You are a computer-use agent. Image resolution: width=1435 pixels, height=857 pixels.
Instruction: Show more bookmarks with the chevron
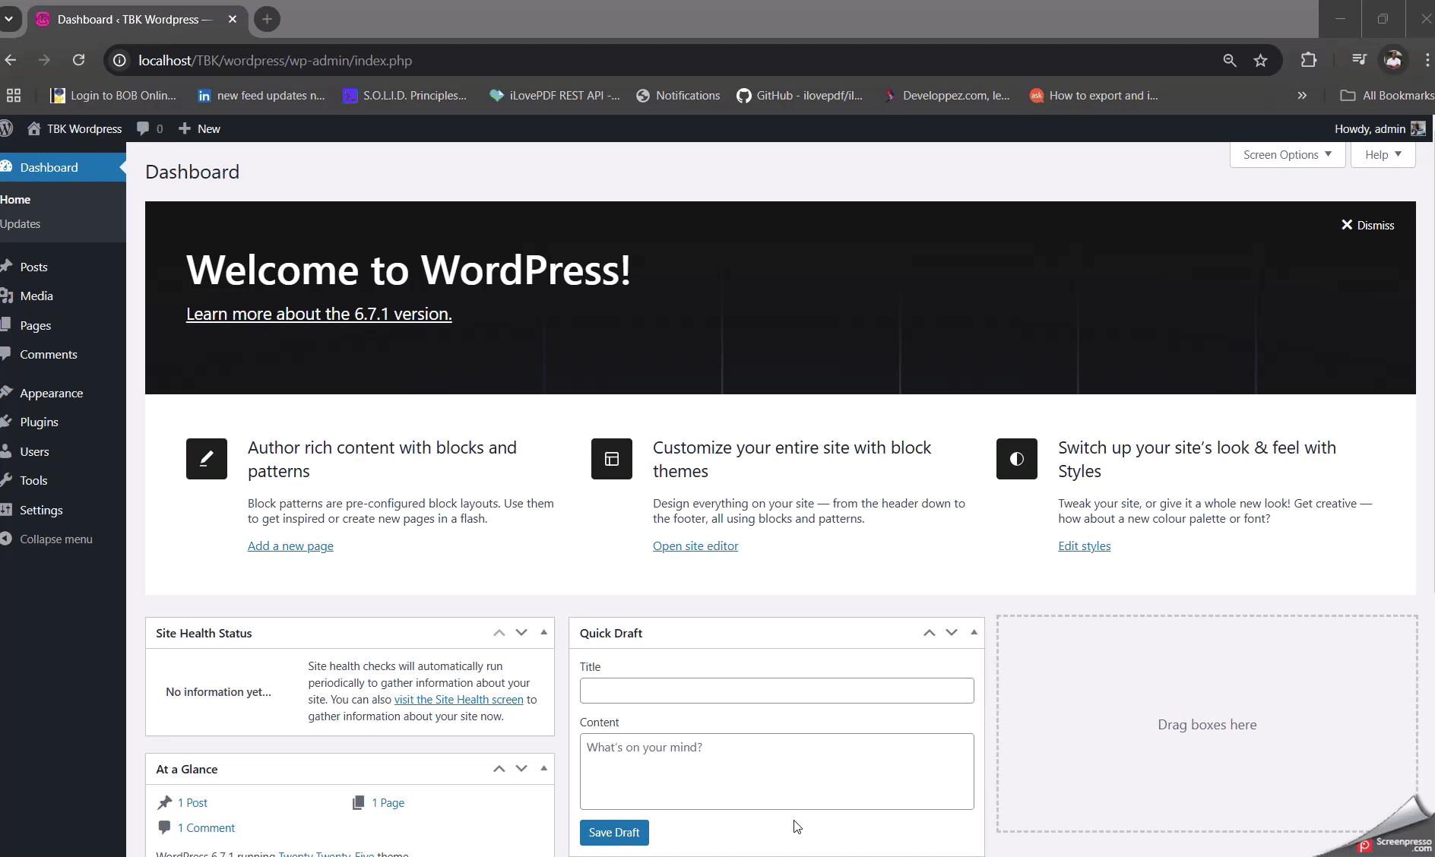tap(1302, 96)
